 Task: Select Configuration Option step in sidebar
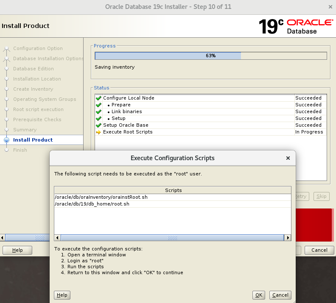pyautogui.click(x=38, y=48)
